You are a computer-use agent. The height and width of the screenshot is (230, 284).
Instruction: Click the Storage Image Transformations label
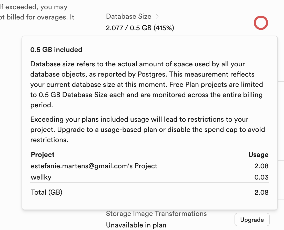156,214
